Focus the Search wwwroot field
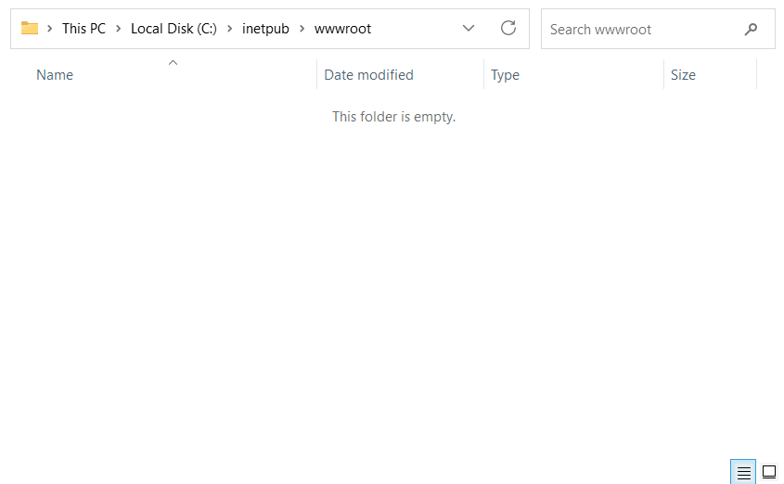The image size is (784, 484). 640,30
